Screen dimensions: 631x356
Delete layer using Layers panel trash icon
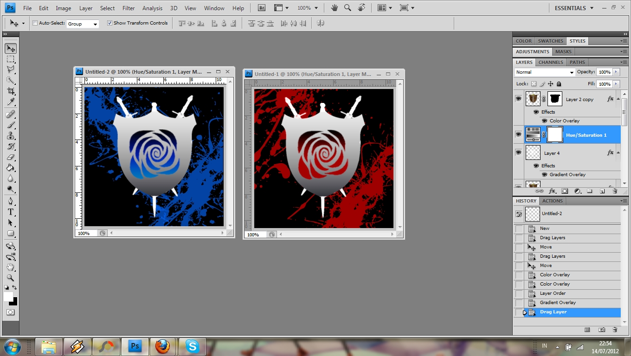tap(615, 191)
